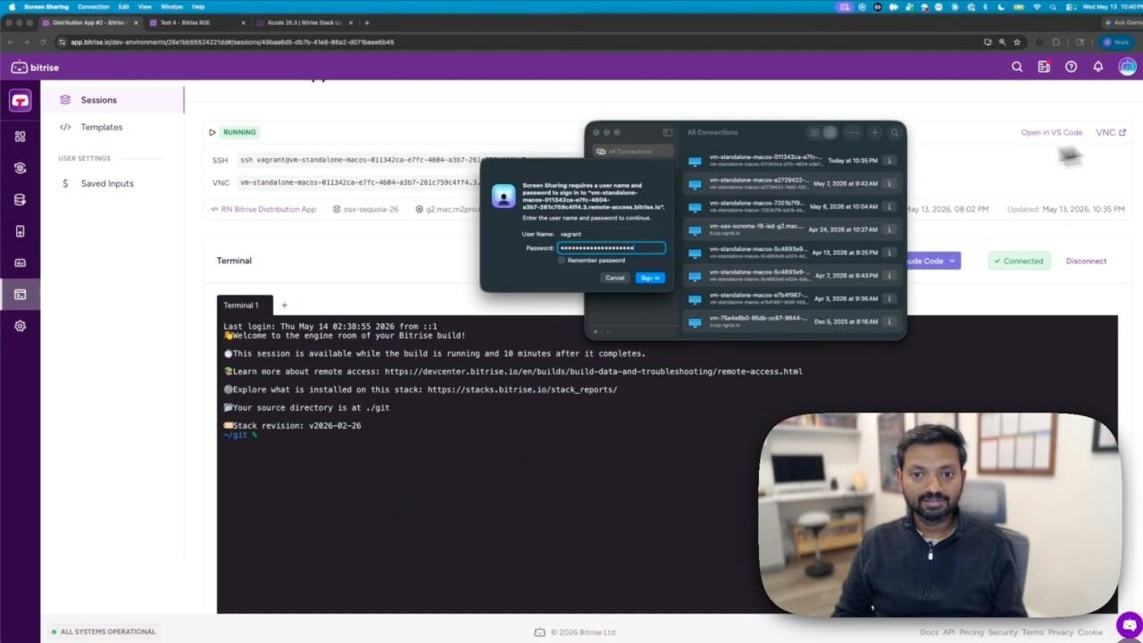
Task: Toggle the Screen Sharing sidebar icon
Action: point(667,133)
